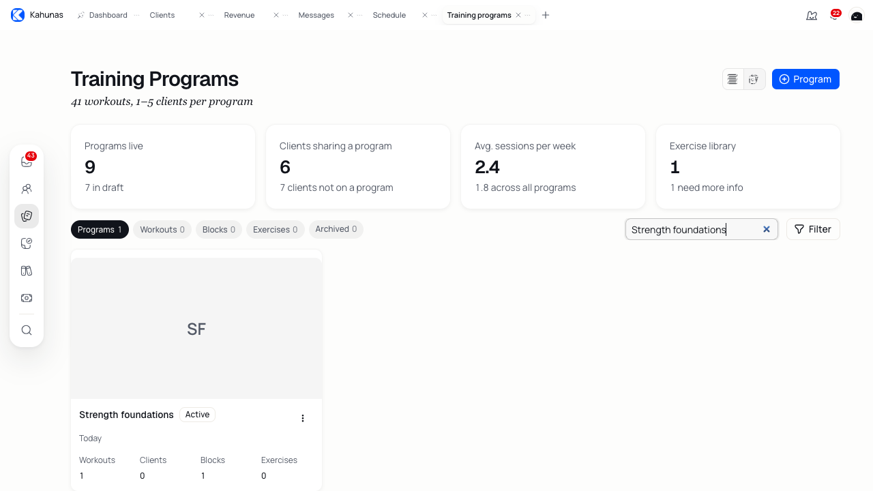The height and width of the screenshot is (491, 873).
Task: Open the cat mascot icon in top bar
Action: (812, 15)
